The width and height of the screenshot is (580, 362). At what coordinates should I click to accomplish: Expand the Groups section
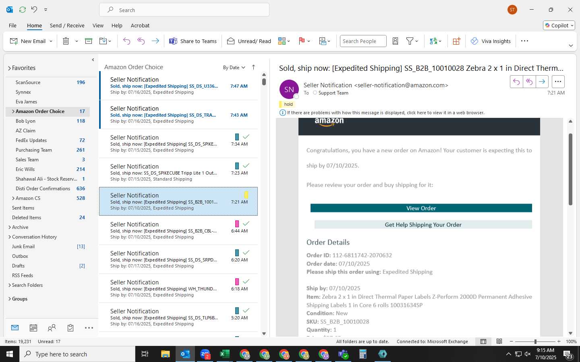click(10, 299)
